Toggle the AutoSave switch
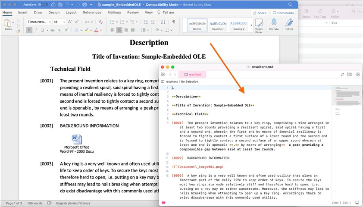This screenshot has height=207, width=363. tap(42, 5)
